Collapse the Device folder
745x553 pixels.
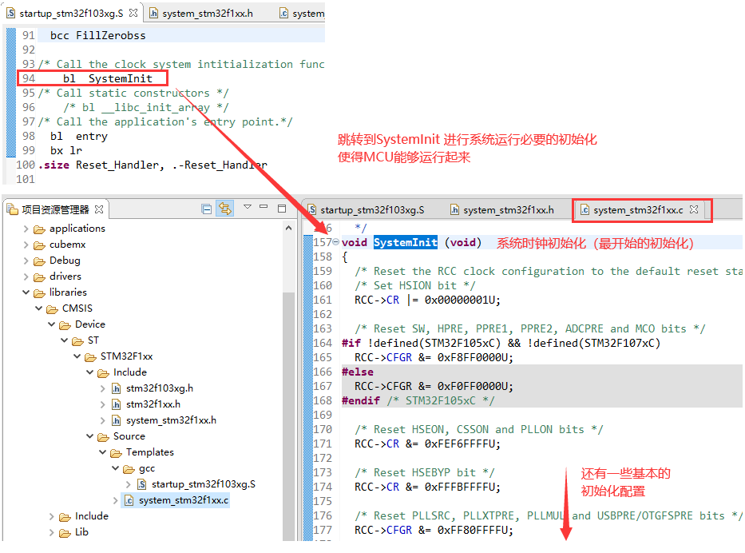[x=51, y=324]
